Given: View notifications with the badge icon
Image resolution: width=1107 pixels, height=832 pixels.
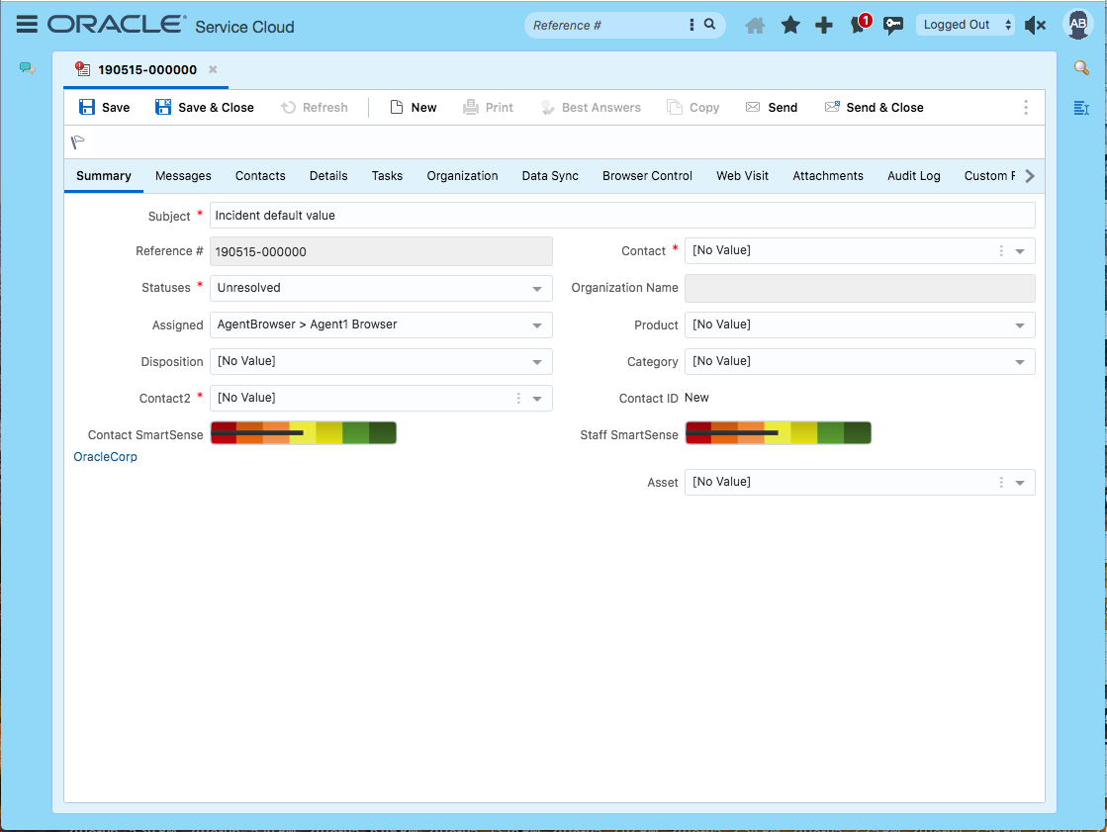Looking at the screenshot, I should pos(857,25).
